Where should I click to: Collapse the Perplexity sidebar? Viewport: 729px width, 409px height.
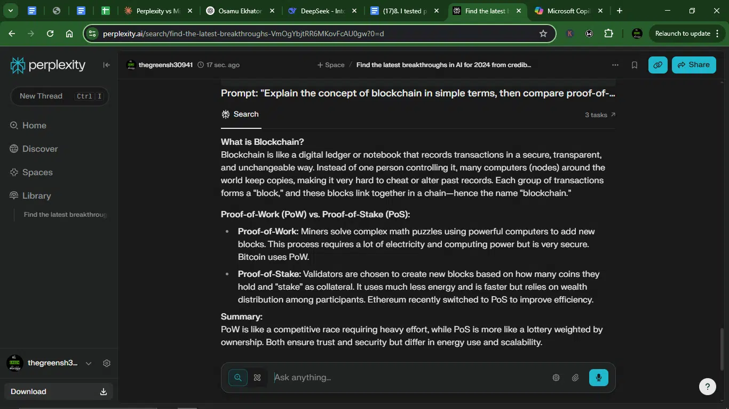point(107,65)
